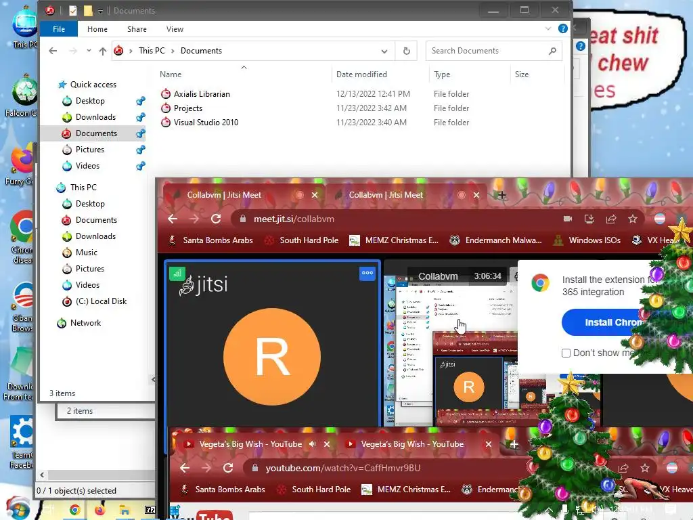Switch to first Vegeta's Big Wish YouTube tab

tap(250, 444)
